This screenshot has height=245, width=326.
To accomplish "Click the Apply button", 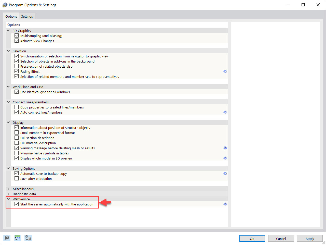I will (x=310, y=238).
